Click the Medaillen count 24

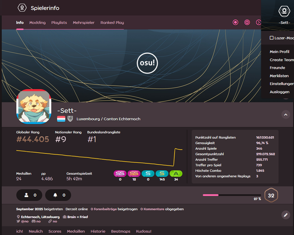(x=19, y=179)
